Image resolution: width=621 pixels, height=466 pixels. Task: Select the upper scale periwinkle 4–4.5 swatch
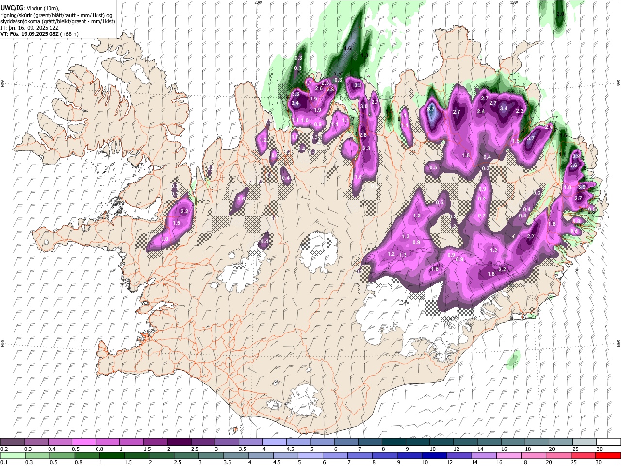click(x=275, y=442)
